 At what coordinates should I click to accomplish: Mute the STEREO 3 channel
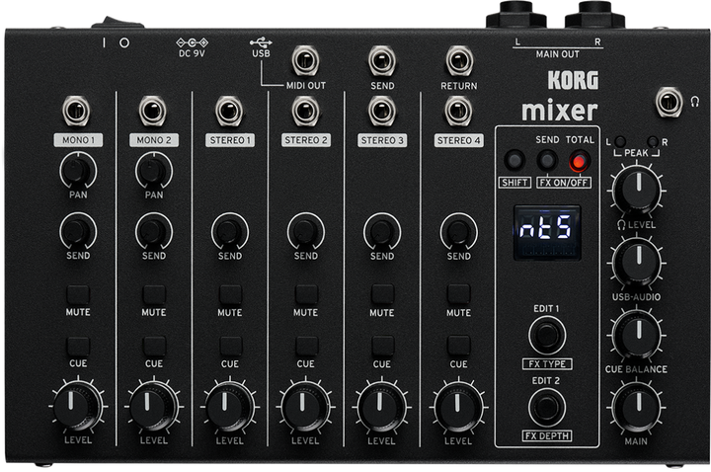point(383,294)
